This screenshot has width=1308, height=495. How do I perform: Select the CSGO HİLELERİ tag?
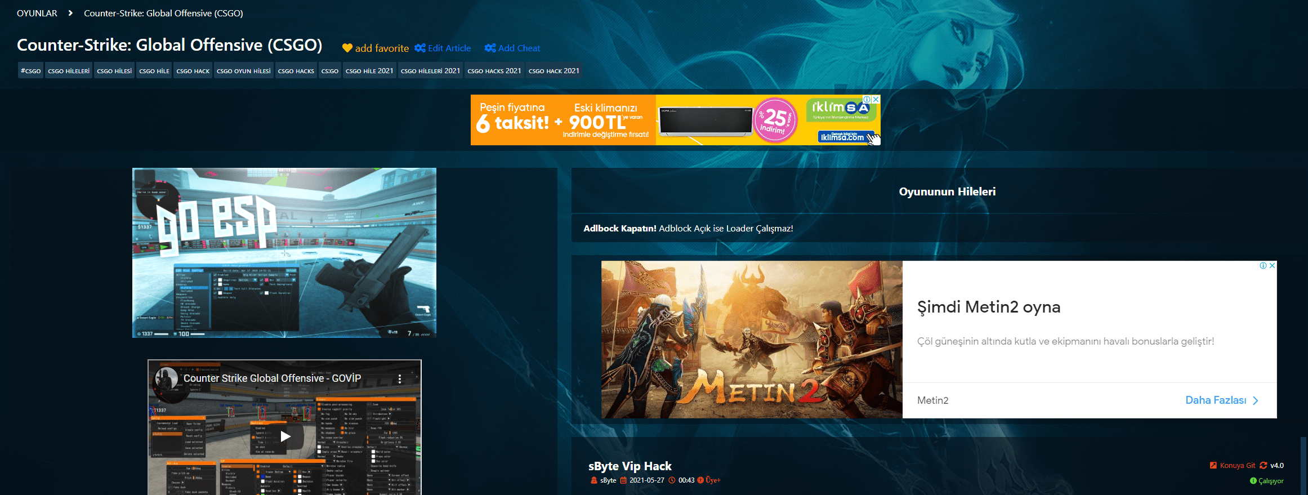click(69, 71)
